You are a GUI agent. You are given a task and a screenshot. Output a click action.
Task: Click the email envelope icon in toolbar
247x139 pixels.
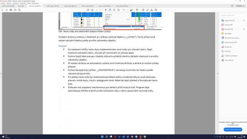coord(15,10)
